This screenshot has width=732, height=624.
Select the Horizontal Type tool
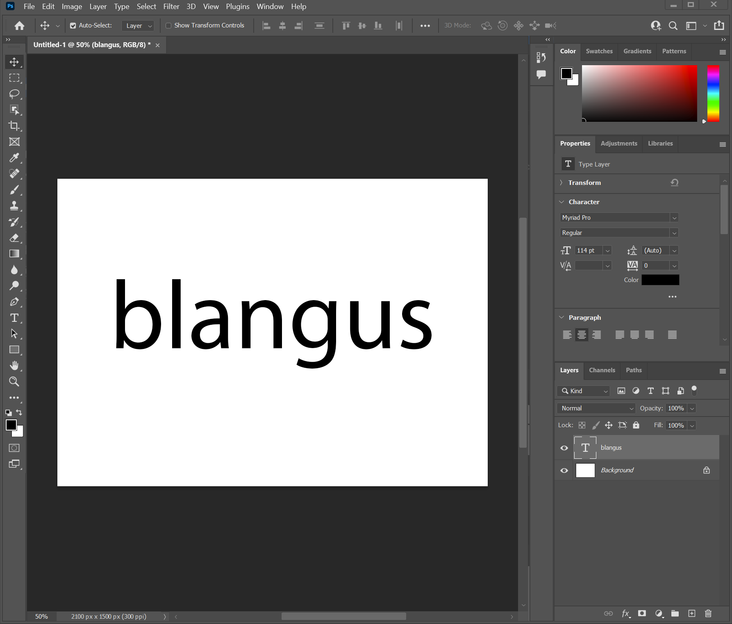pyautogui.click(x=14, y=318)
